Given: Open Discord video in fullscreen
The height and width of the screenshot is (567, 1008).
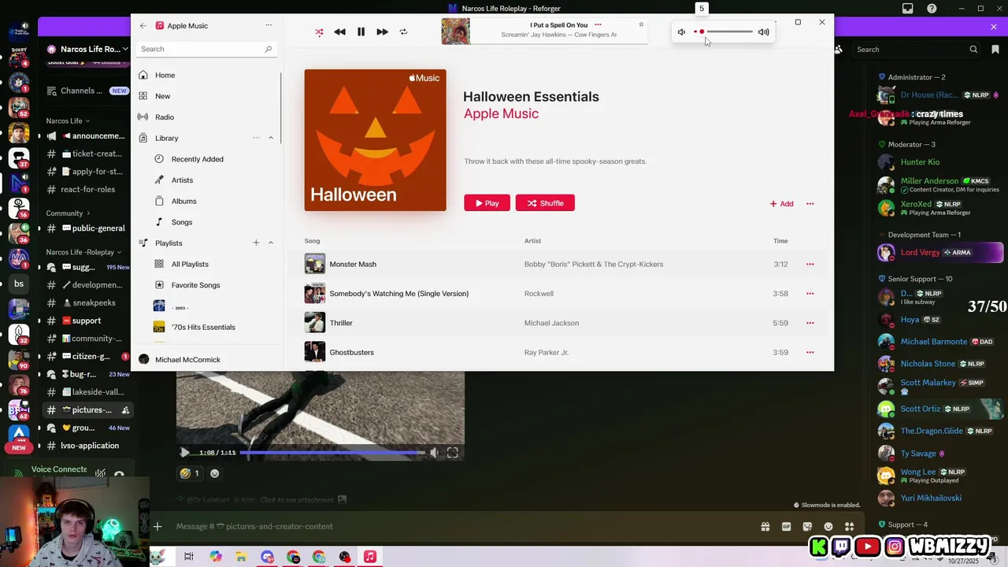Looking at the screenshot, I should click(453, 453).
